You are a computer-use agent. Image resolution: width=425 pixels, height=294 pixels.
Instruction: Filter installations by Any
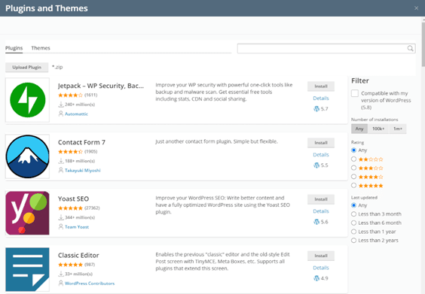pyautogui.click(x=359, y=129)
